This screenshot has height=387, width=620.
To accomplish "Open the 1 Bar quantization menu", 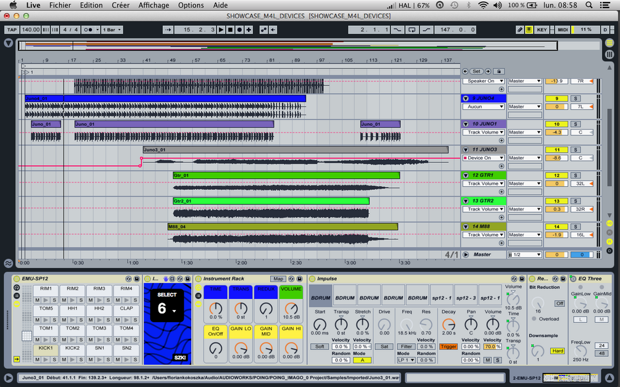I will click(x=112, y=30).
